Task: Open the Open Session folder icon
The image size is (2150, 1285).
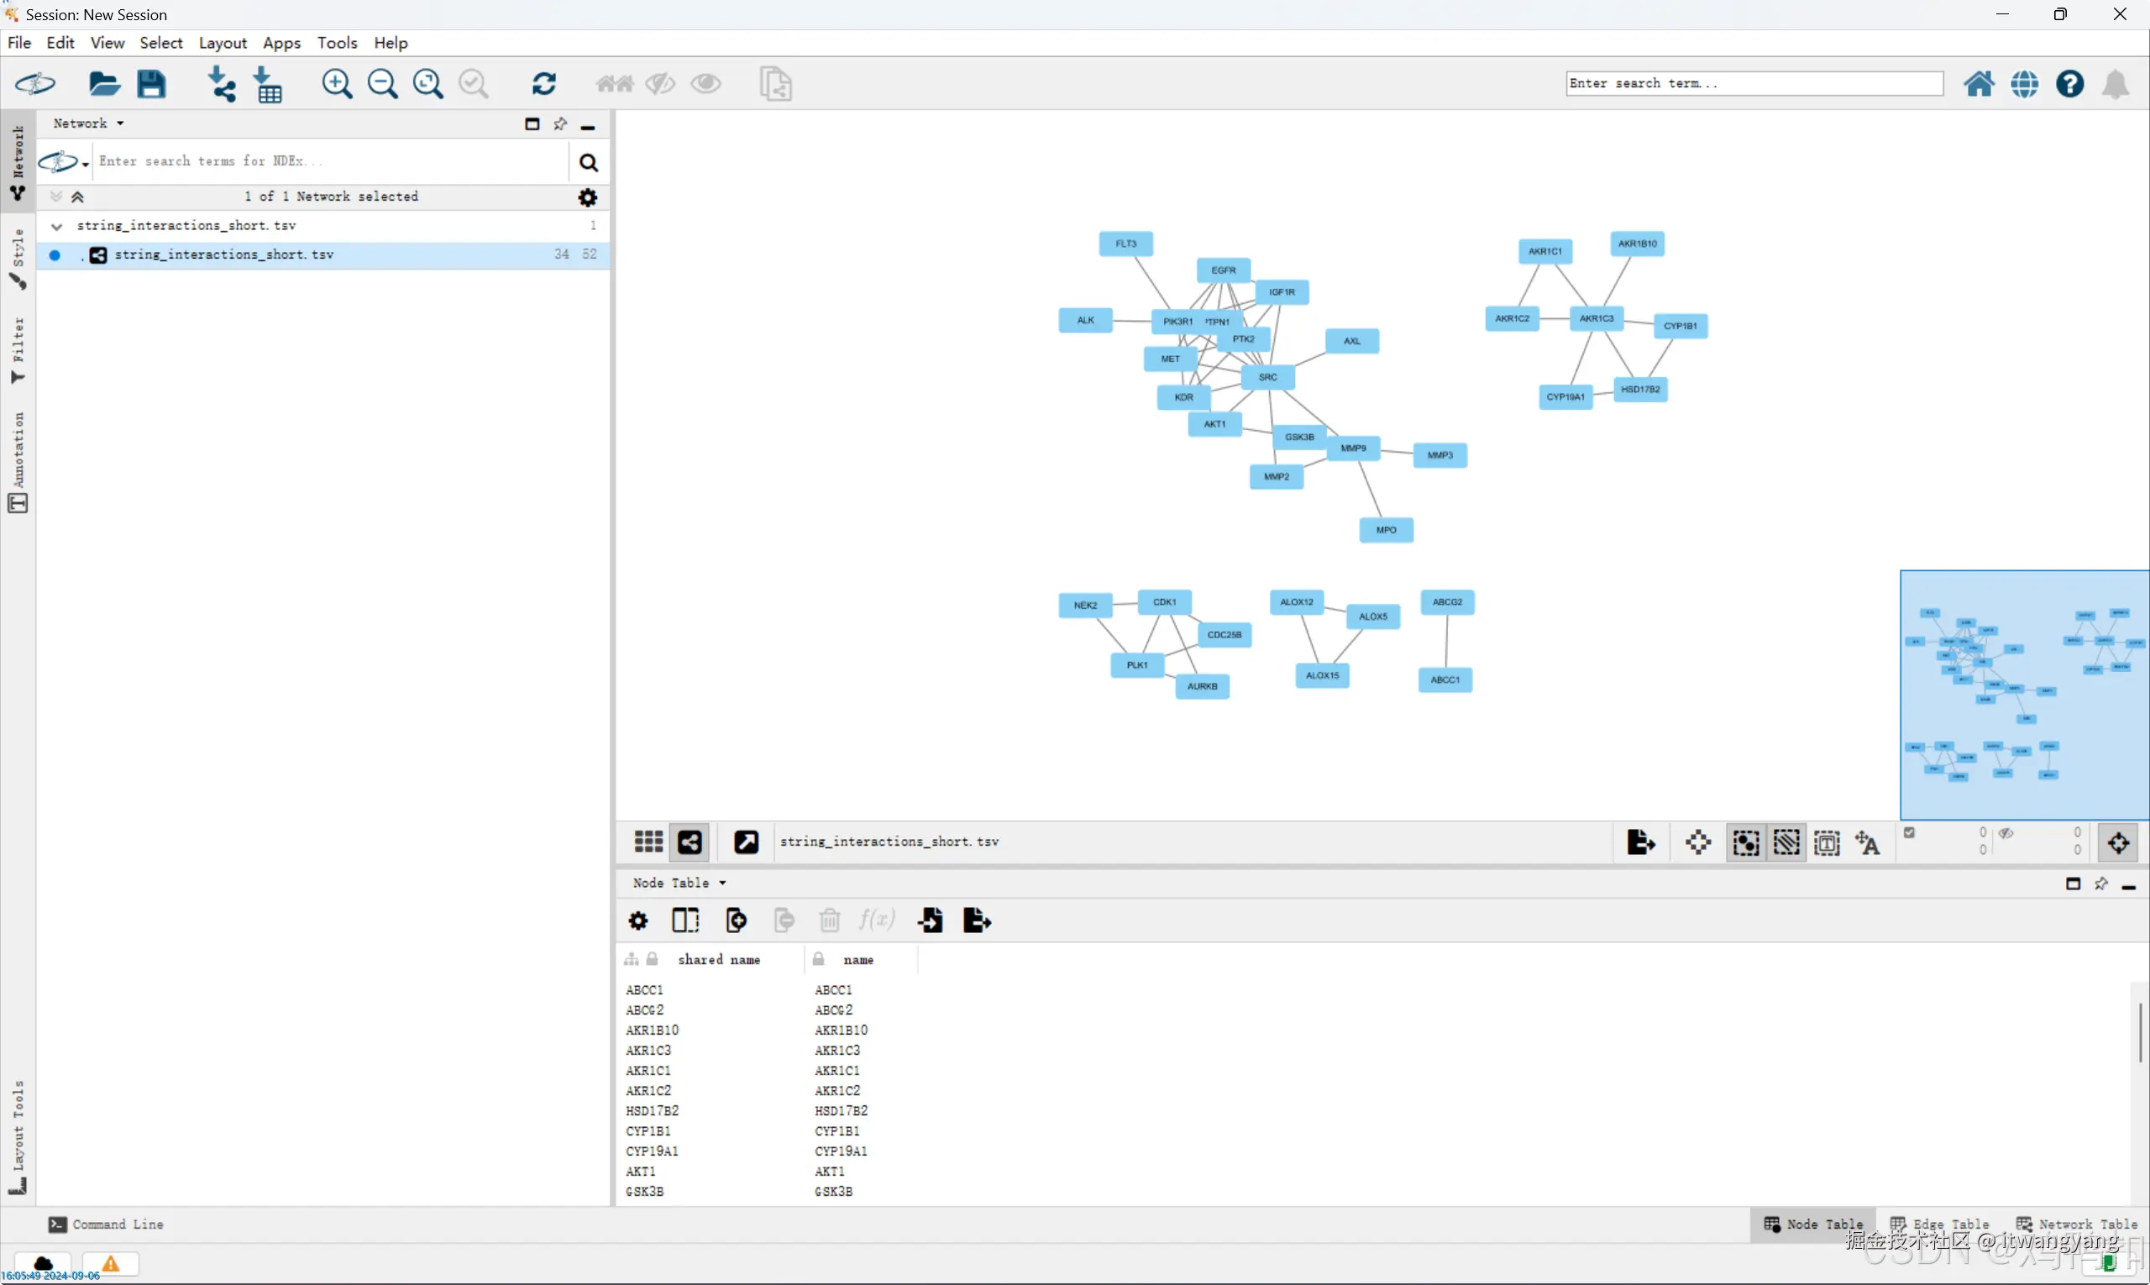Action: pos(104,84)
